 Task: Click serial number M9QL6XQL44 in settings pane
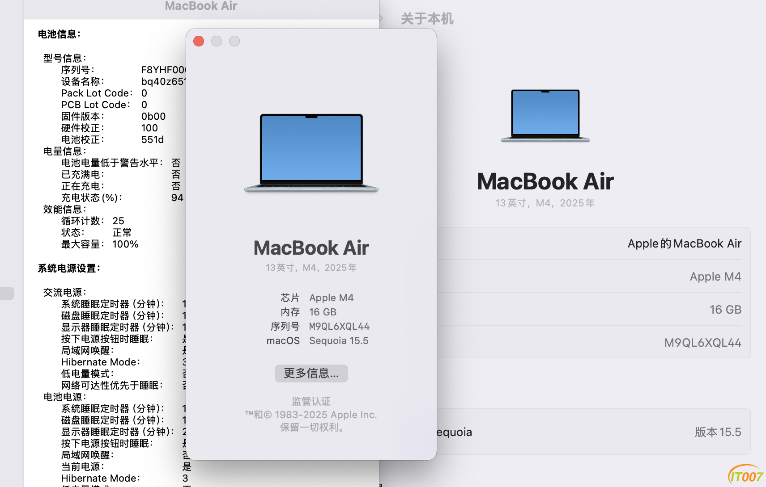[702, 343]
